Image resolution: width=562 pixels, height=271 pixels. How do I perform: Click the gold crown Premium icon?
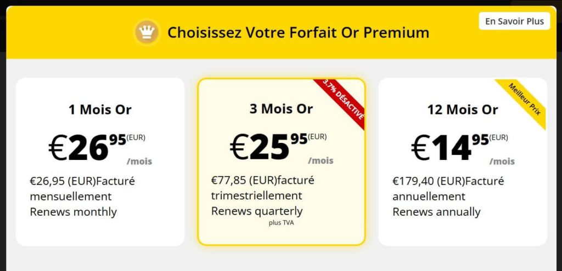pyautogui.click(x=147, y=32)
